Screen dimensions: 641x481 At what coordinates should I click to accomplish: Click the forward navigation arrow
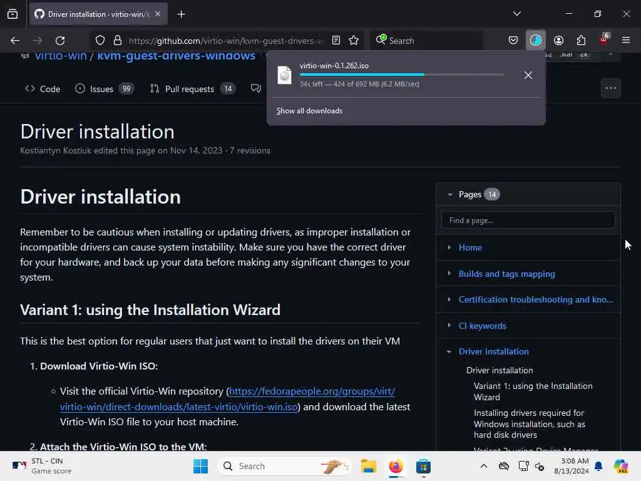coord(38,41)
